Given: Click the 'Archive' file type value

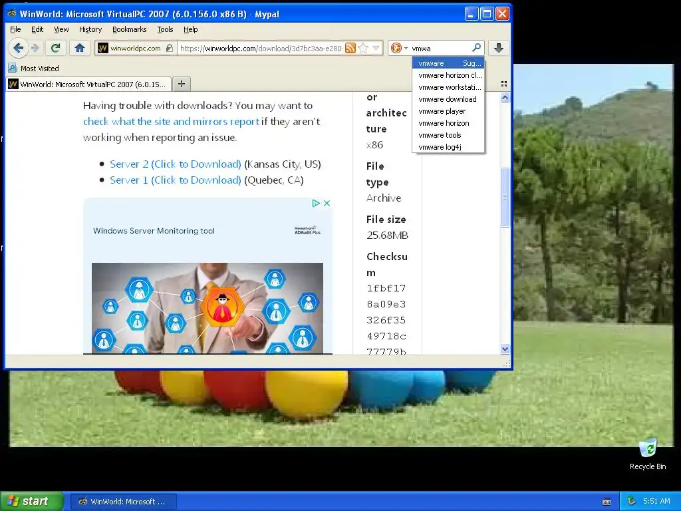Looking at the screenshot, I should 384,198.
